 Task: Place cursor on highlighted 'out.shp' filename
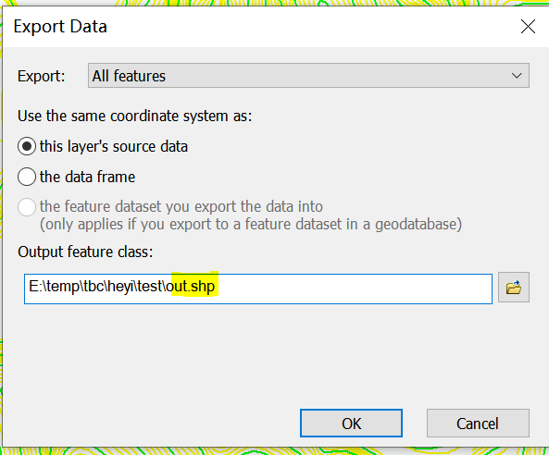click(x=193, y=286)
